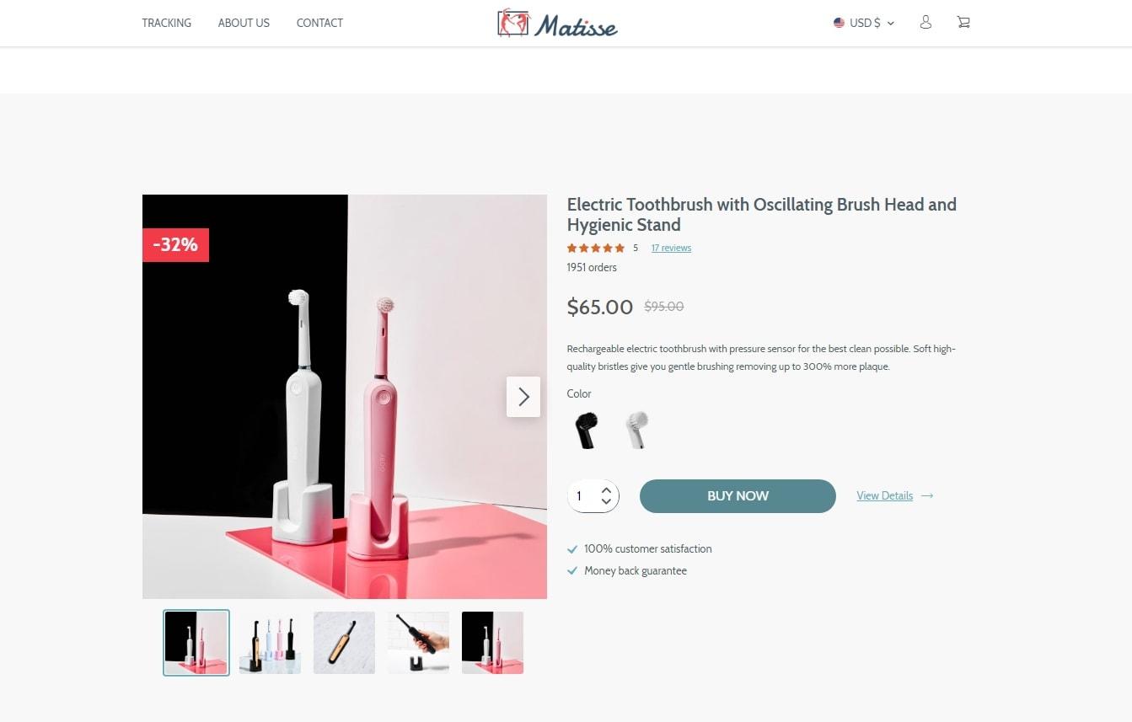Open the TRACKING menu item
The width and height of the screenshot is (1132, 722).
[x=167, y=23]
